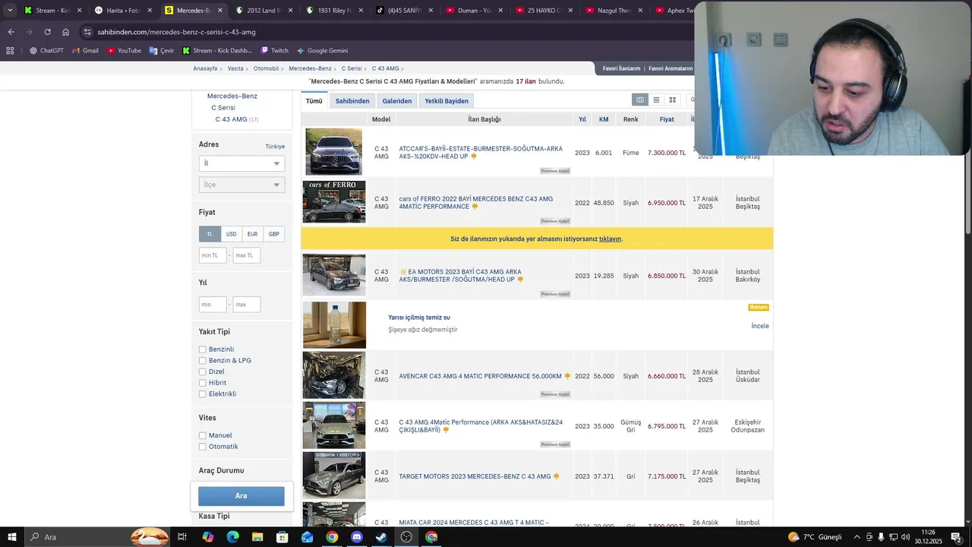Open the Türkiye country selector

[x=275, y=146]
